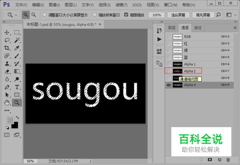Click the Fit Screen button

178,15
